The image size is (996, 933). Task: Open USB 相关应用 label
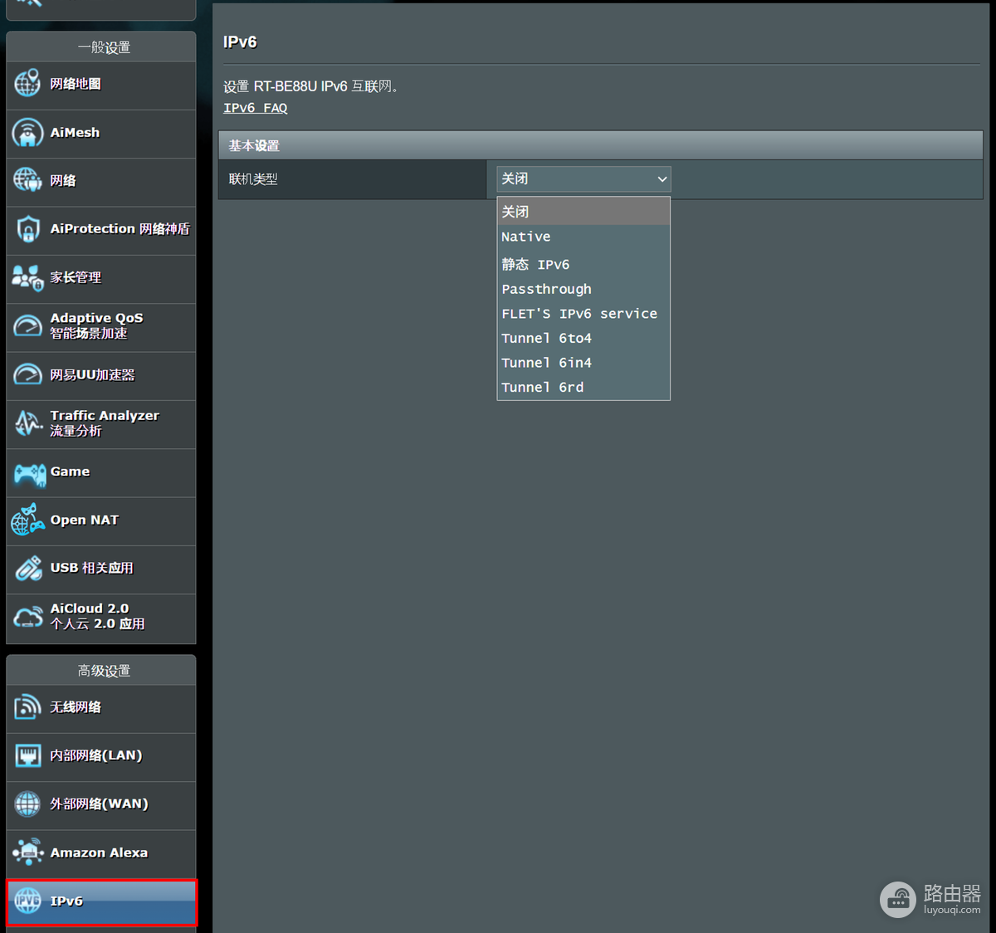[x=91, y=568]
